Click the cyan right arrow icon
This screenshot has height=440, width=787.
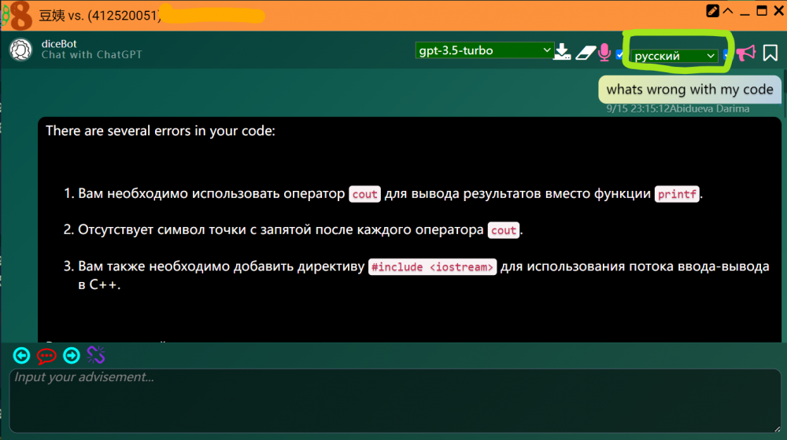point(72,355)
